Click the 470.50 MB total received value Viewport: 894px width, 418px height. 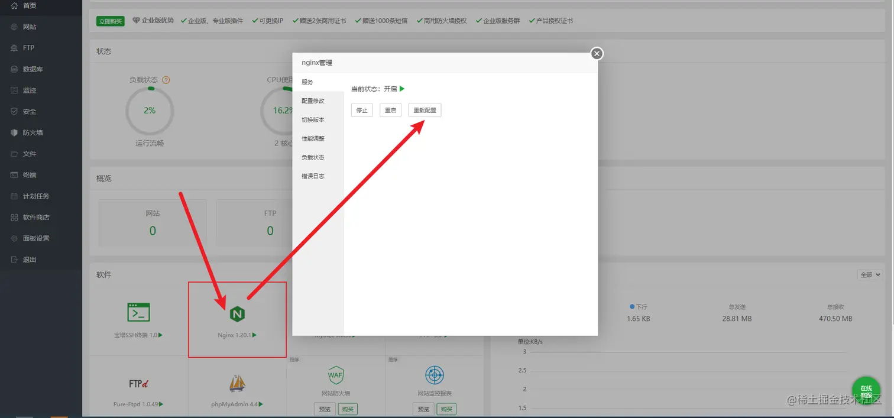pos(835,319)
